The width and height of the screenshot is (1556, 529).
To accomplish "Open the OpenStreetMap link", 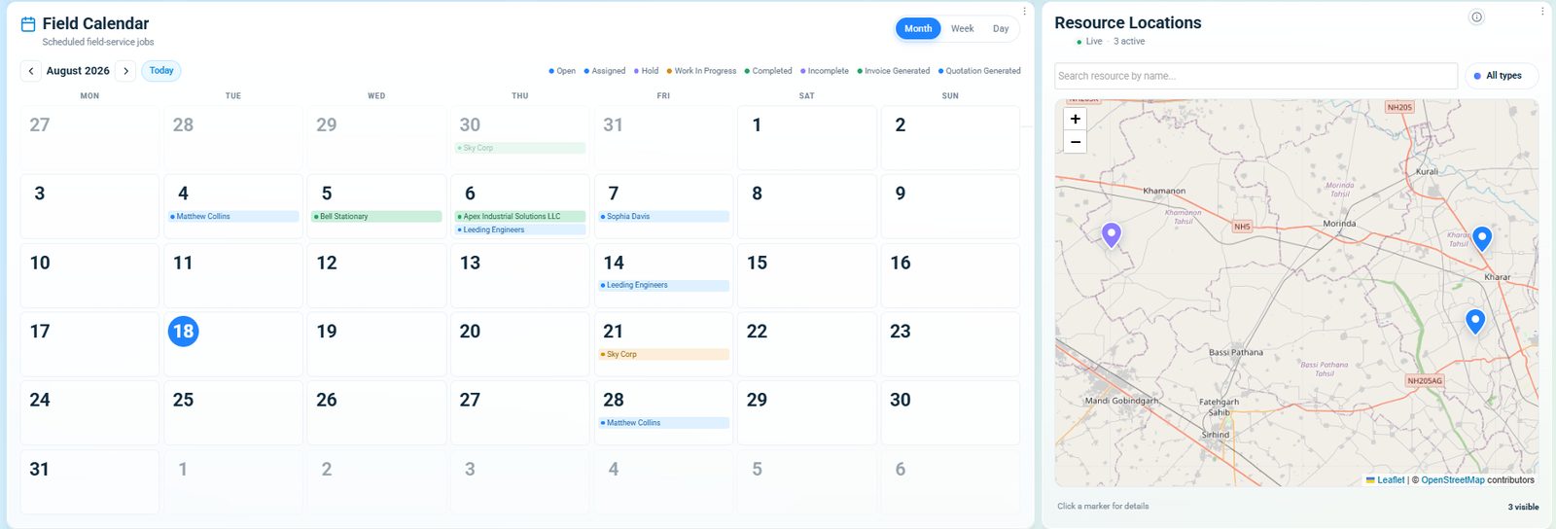I will (1453, 480).
